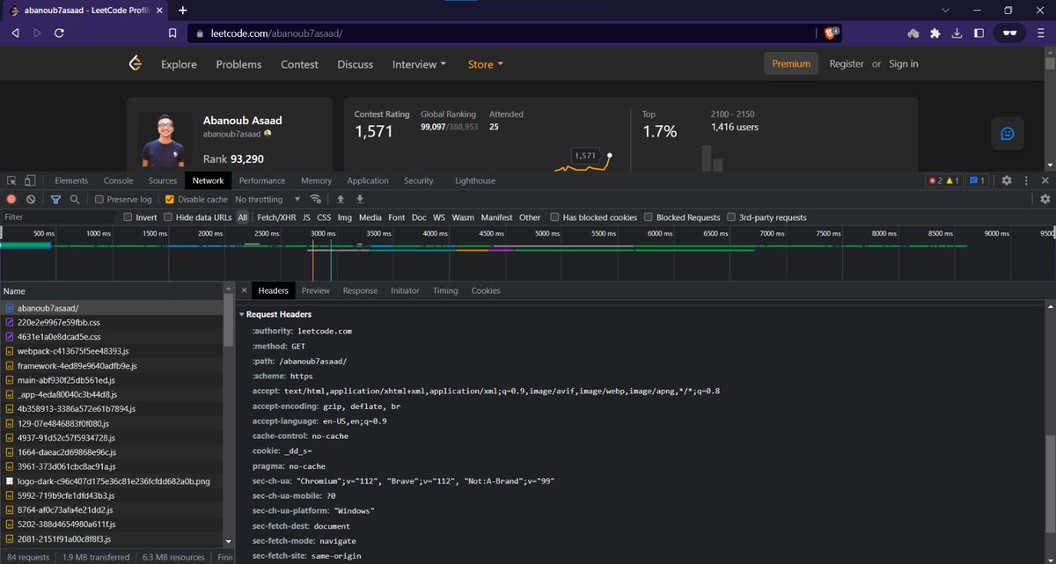Open the Explore link in navigation
This screenshot has width=1056, height=564.
pos(179,64)
